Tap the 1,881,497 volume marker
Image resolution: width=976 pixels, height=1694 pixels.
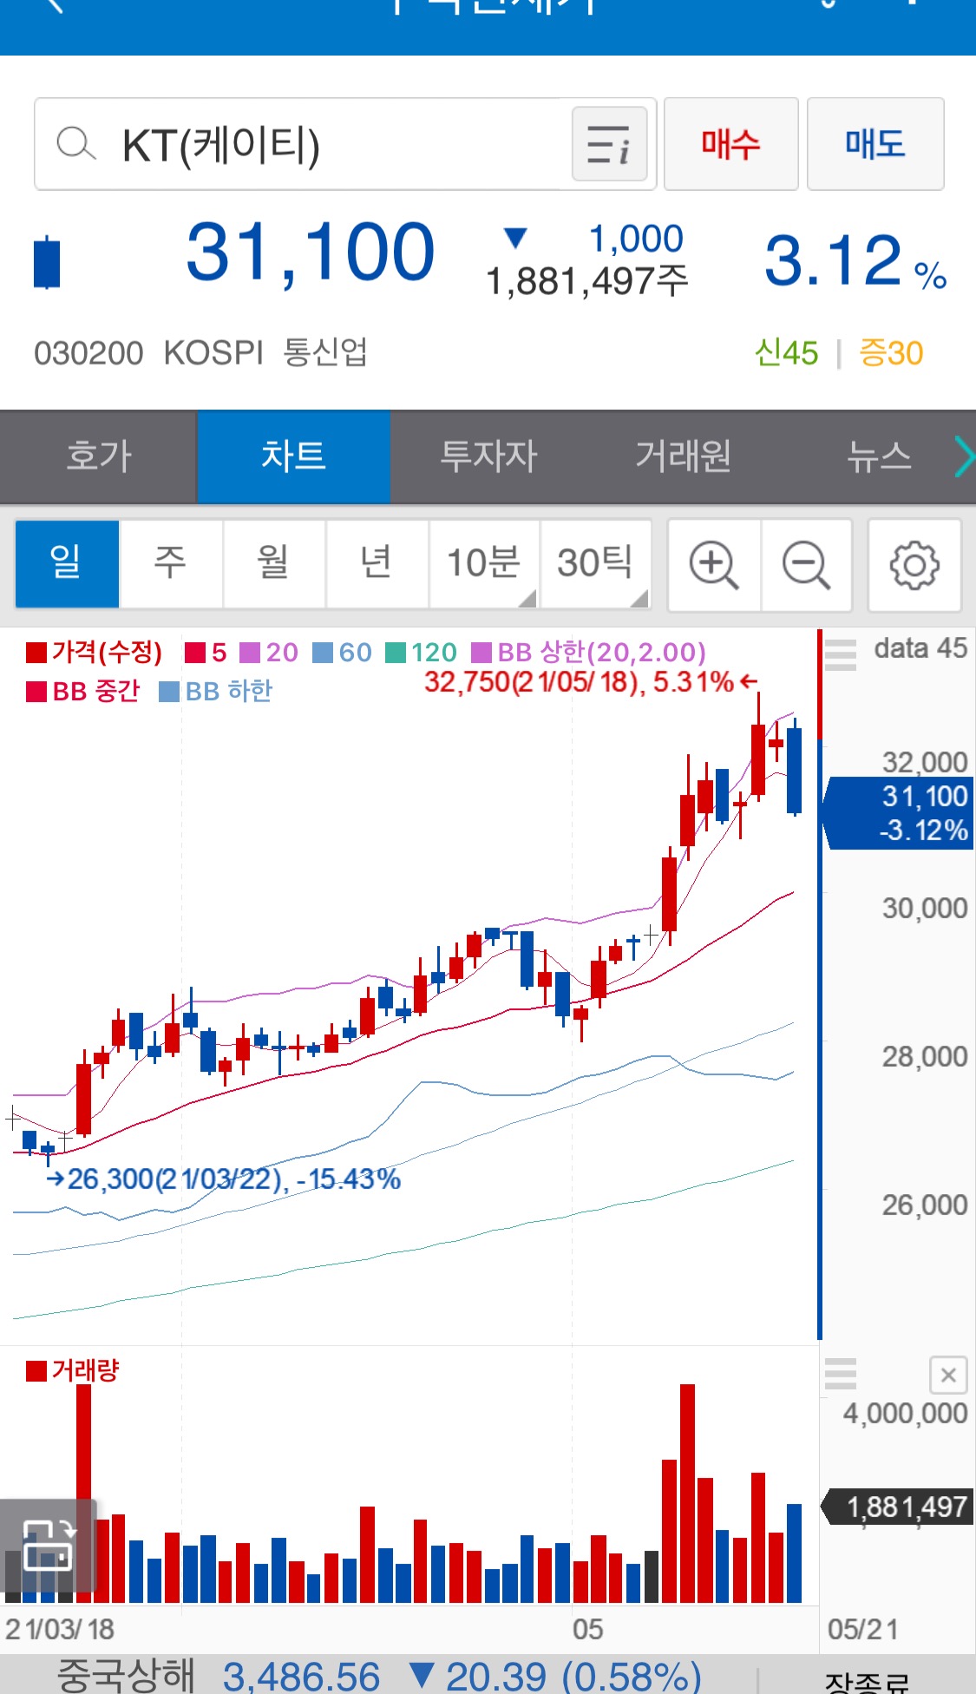pos(897,1507)
